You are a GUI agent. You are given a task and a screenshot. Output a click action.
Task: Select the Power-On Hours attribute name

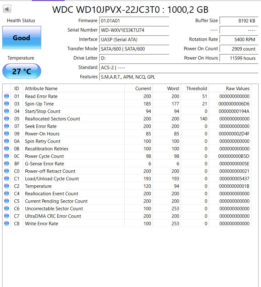pos(43,134)
